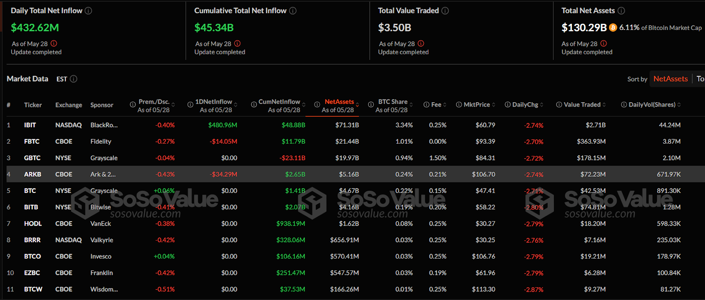Click info icon beside Daily Total Net Inflow
705x300 pixels.
click(x=88, y=11)
